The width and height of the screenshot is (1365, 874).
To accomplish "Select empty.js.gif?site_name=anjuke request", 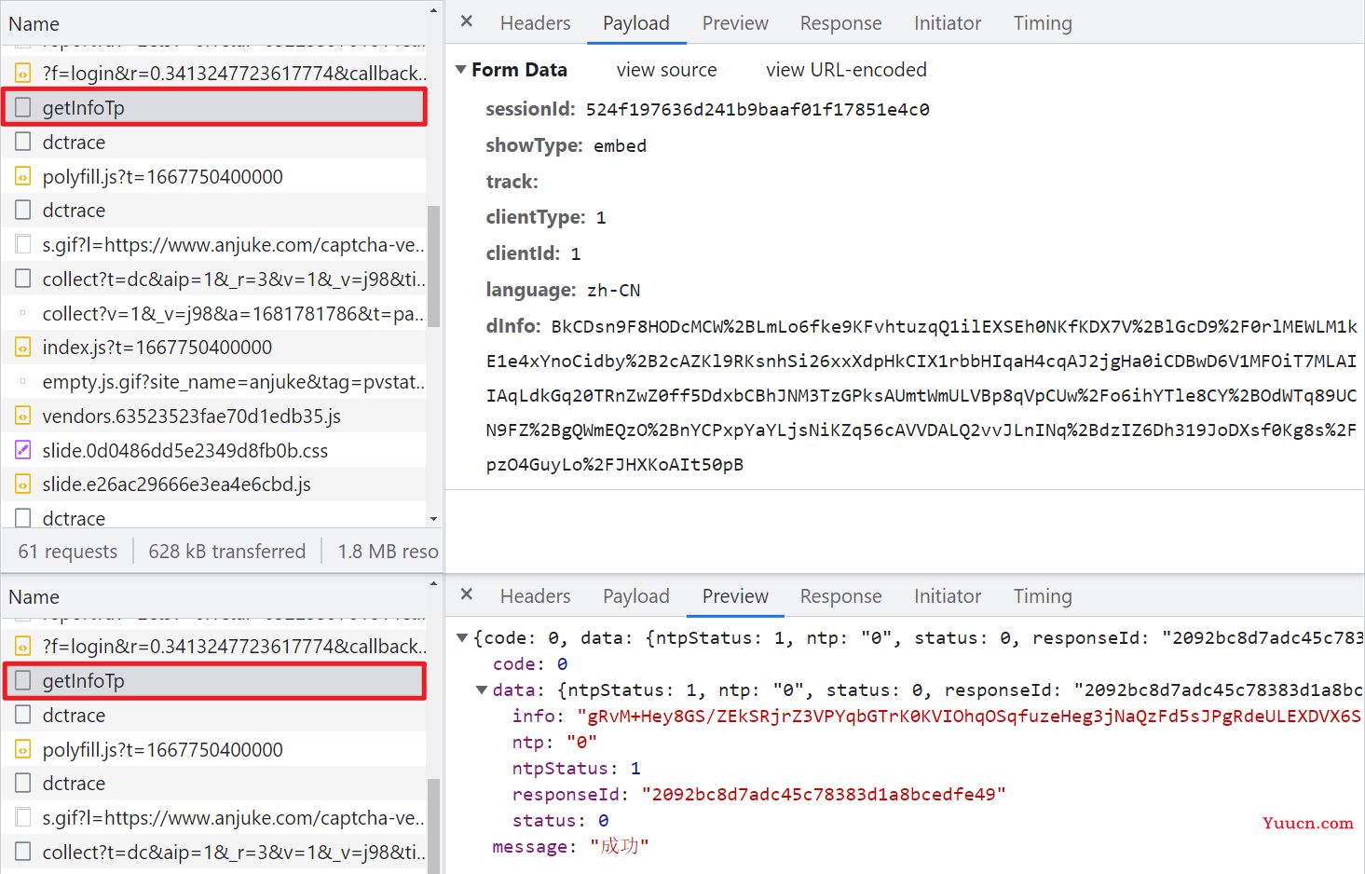I will point(213,382).
